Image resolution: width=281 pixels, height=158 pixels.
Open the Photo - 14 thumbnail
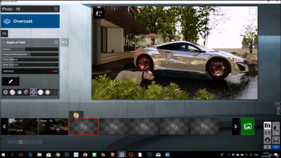[x=23, y=126]
